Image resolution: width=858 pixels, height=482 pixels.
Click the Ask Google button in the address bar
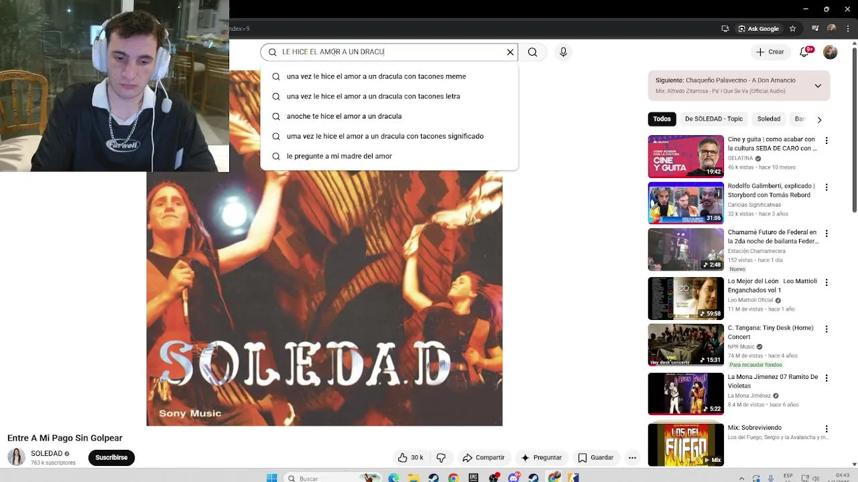759,29
